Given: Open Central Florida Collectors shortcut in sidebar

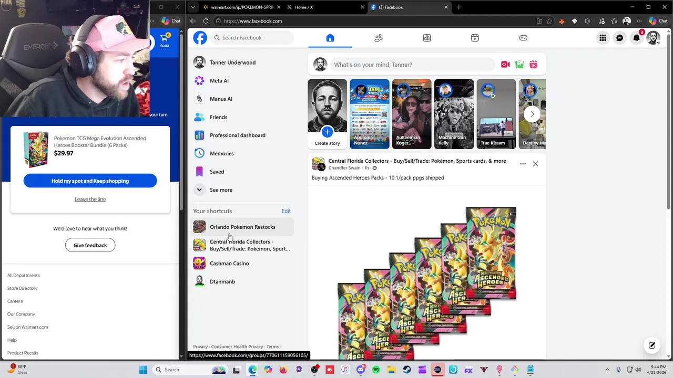Looking at the screenshot, I should (x=242, y=245).
